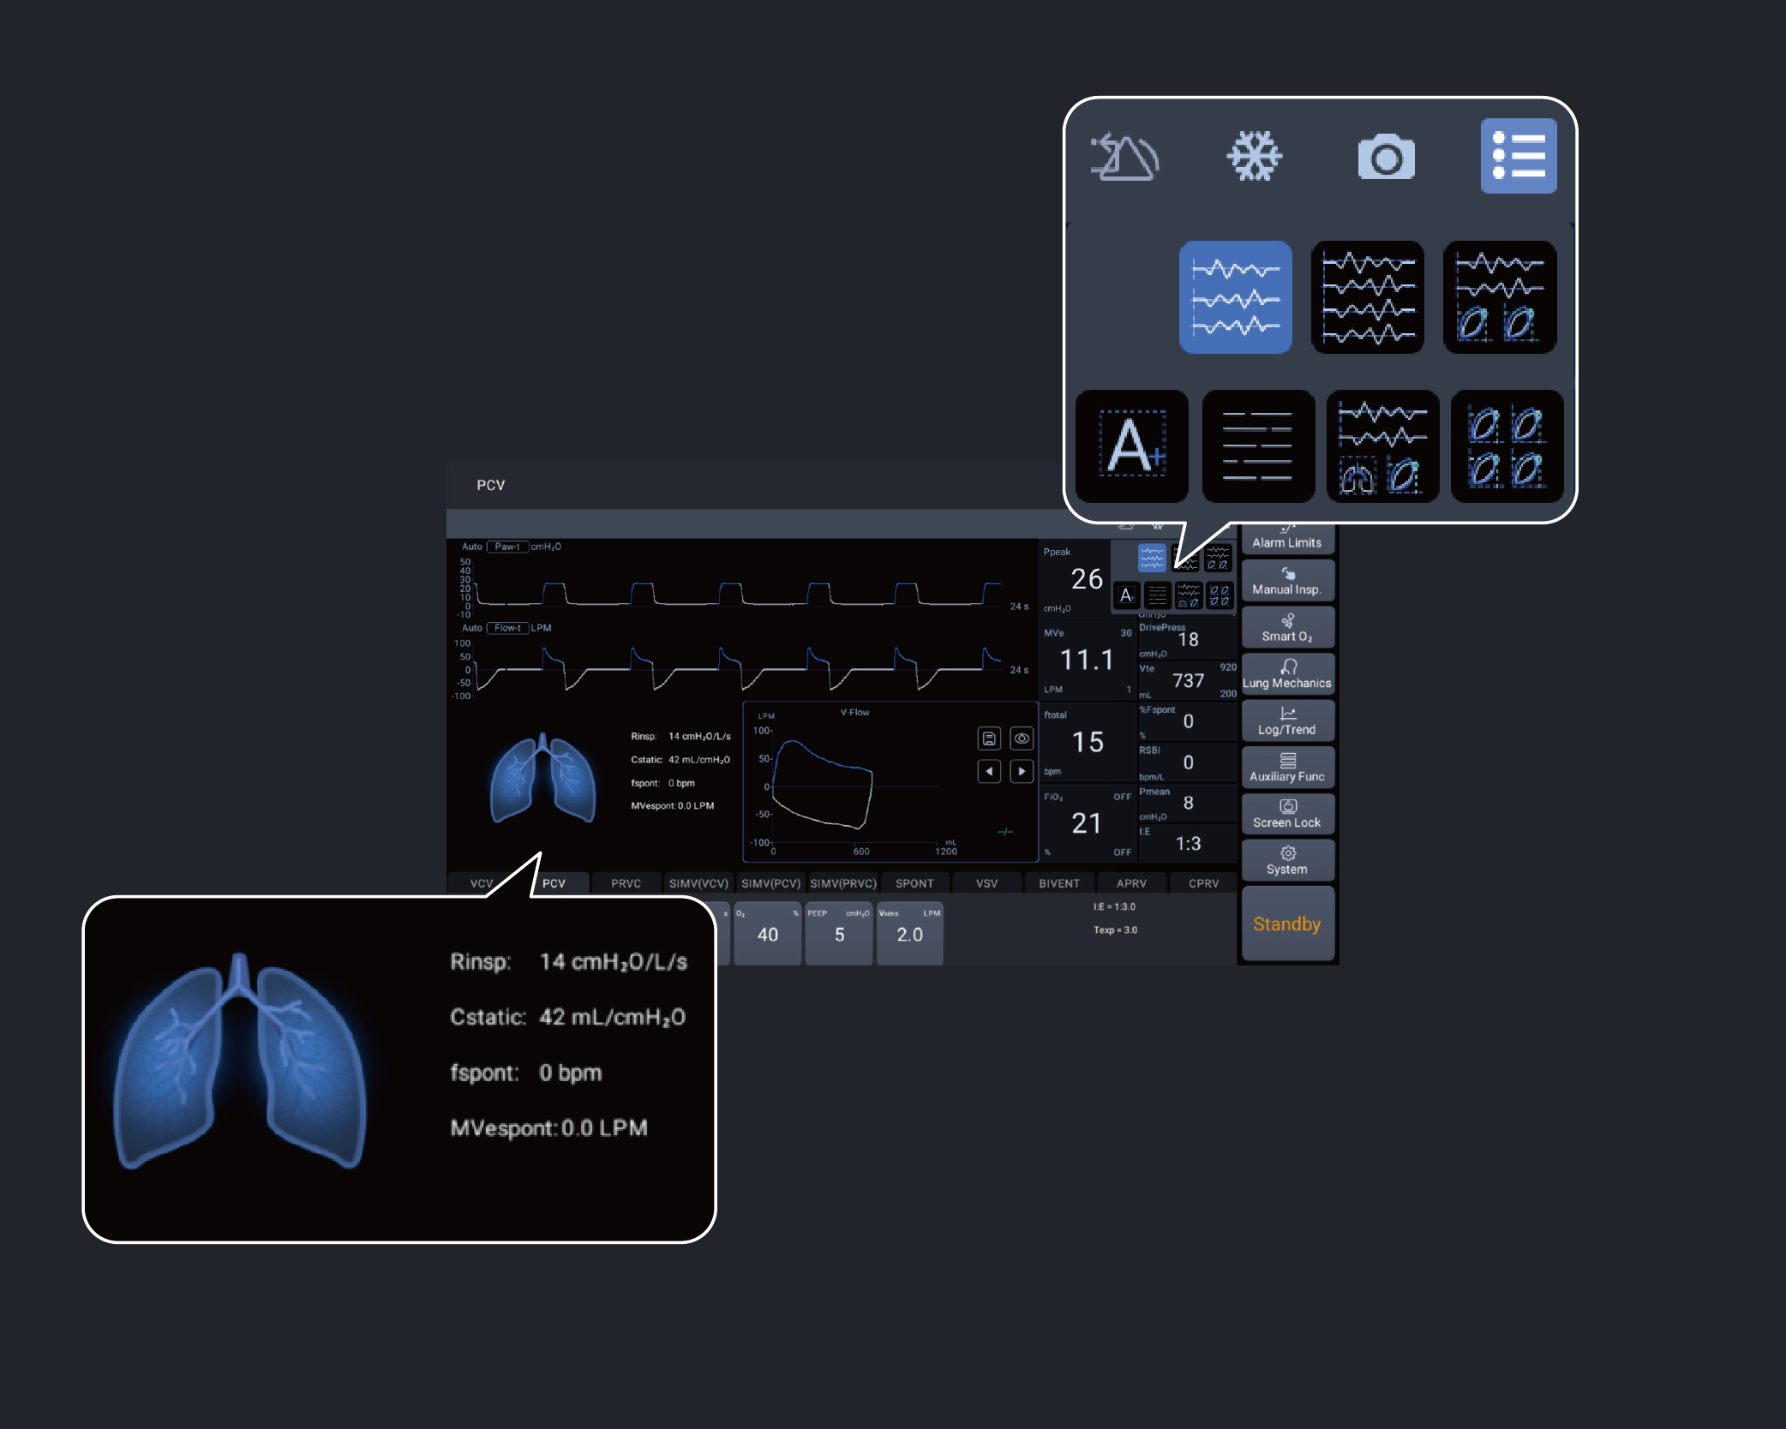Open the Paw-t waveform selector
The height and width of the screenshot is (1429, 1786).
[x=507, y=547]
